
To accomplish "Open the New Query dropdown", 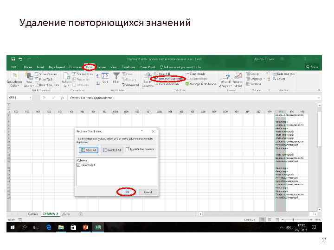I will pyautogui.click(x=29, y=80).
